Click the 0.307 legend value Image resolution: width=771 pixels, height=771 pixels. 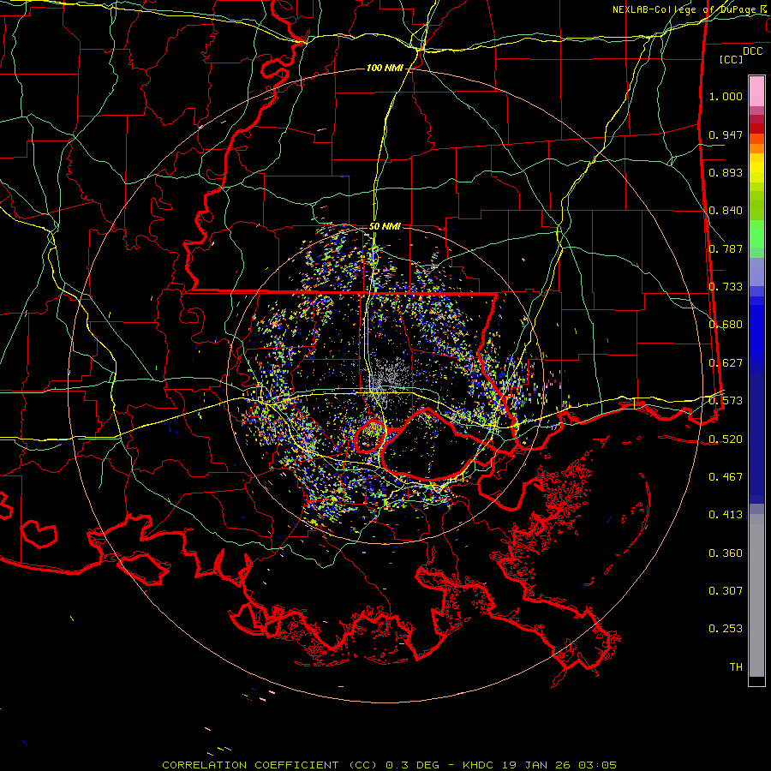(x=726, y=591)
